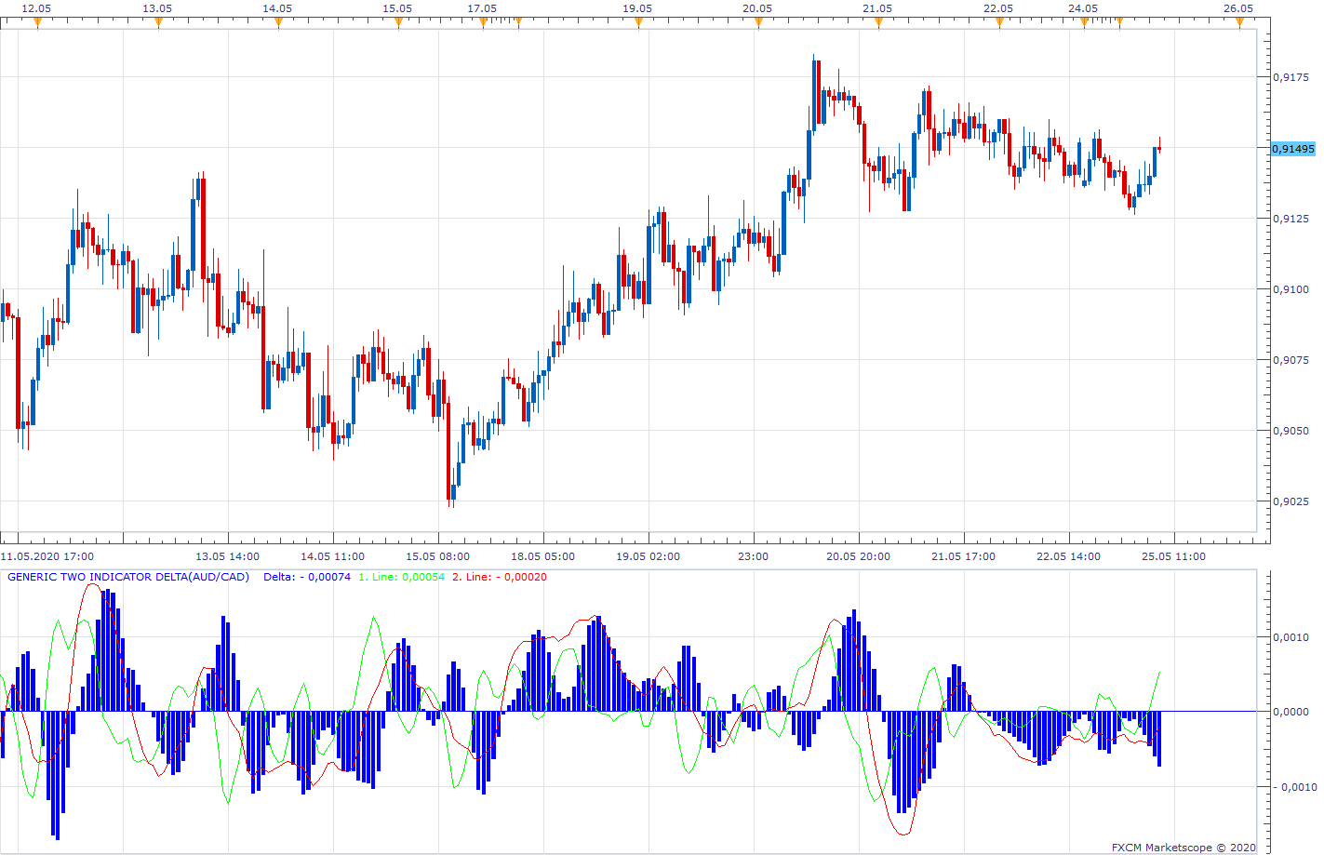
Task: Click the orange day marker under 22.05
Action: pos(999,23)
